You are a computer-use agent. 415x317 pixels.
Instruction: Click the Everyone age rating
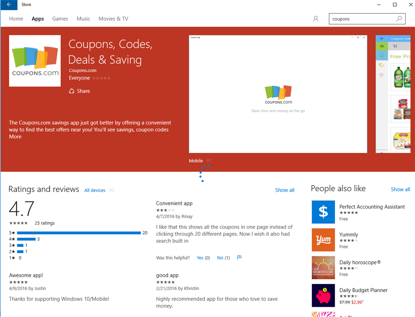pyautogui.click(x=79, y=78)
